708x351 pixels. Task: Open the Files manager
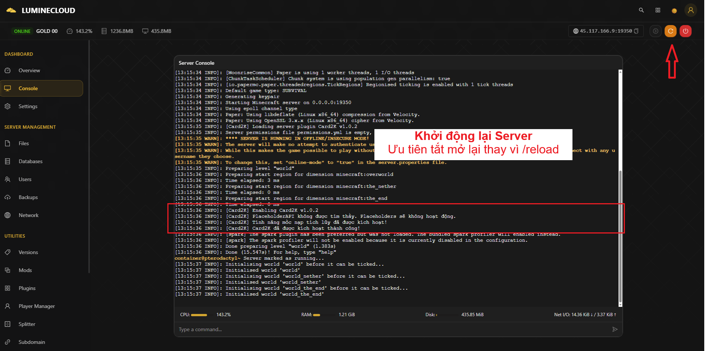coord(24,143)
